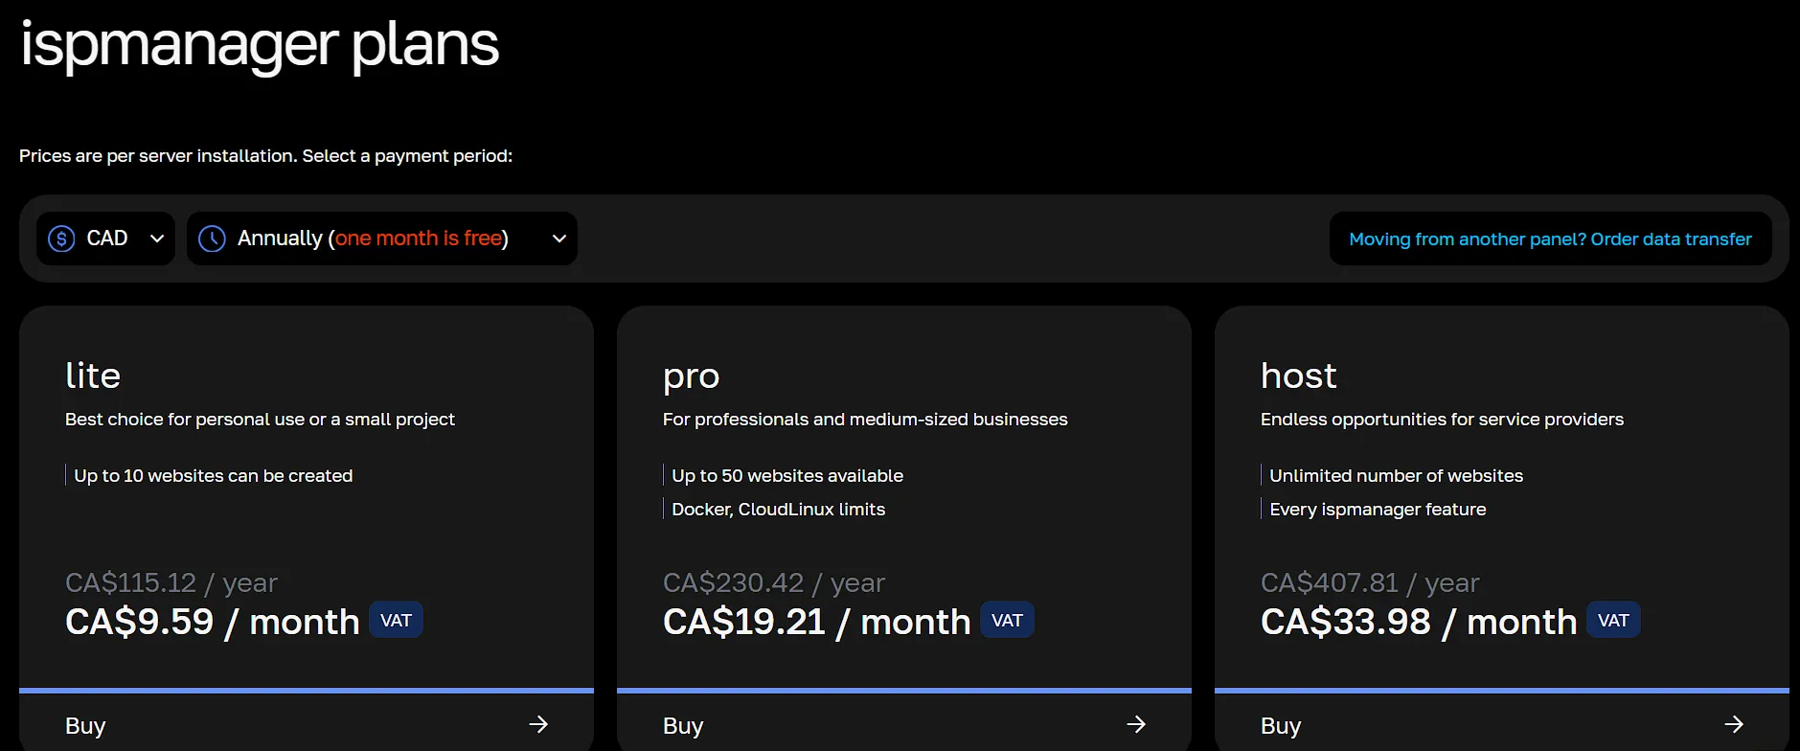Click the CA$407.81 / year price
The image size is (1800, 751).
[1370, 582]
